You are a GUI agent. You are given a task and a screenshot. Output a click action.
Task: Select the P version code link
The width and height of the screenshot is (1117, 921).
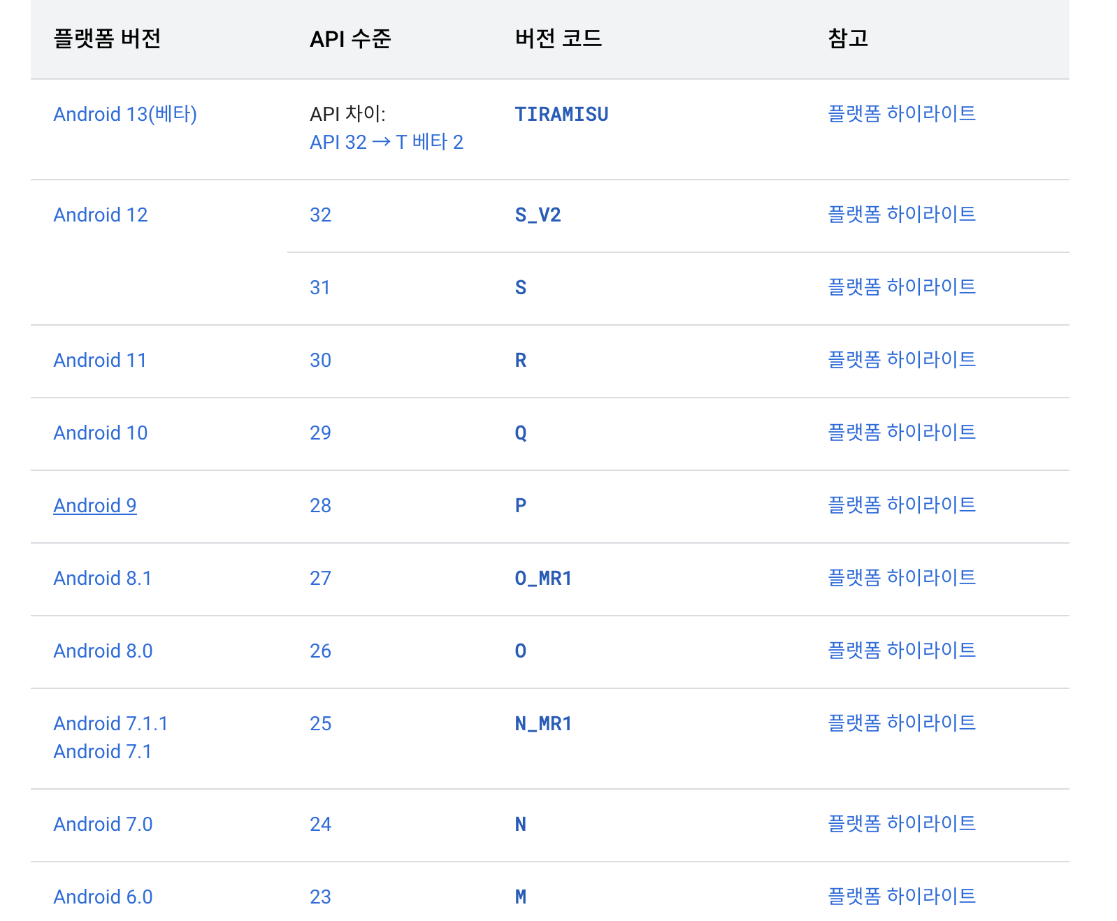[x=521, y=505]
